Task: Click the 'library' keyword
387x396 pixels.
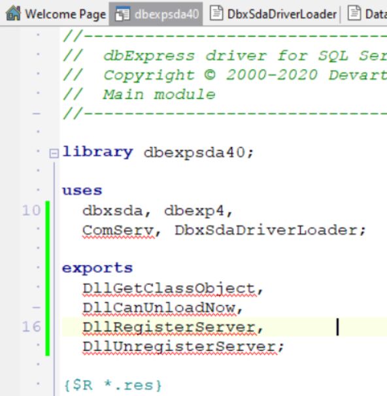Action: click(97, 152)
